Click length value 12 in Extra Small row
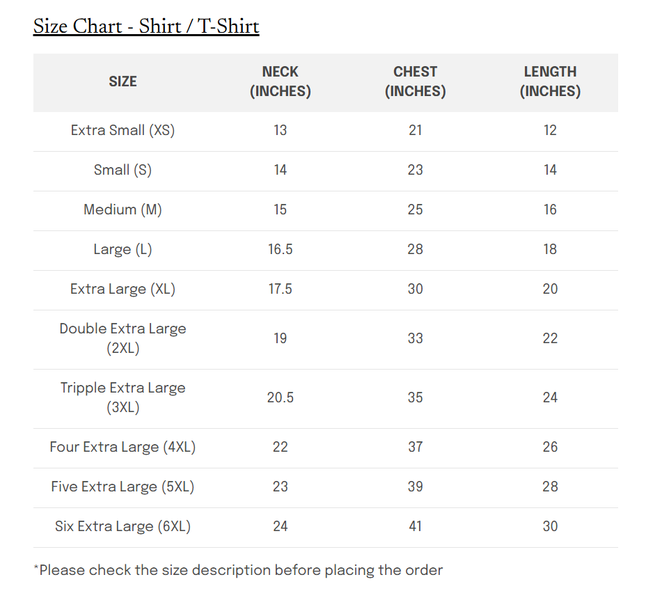The image size is (646, 600). point(550,130)
